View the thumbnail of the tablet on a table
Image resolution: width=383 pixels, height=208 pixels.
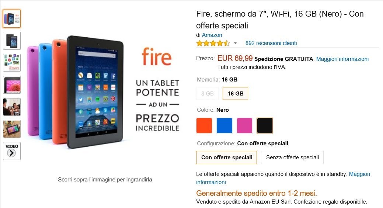tap(12, 129)
